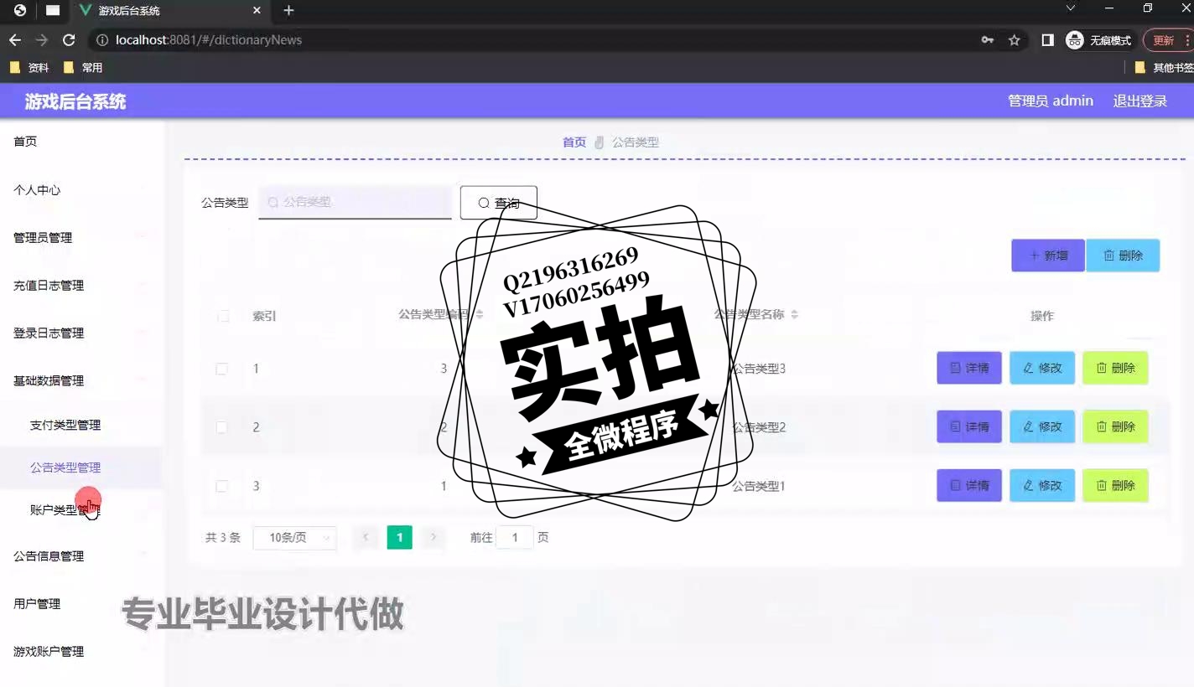
Task: Sort by the 公告类型名称 column arrows
Action: (x=794, y=314)
